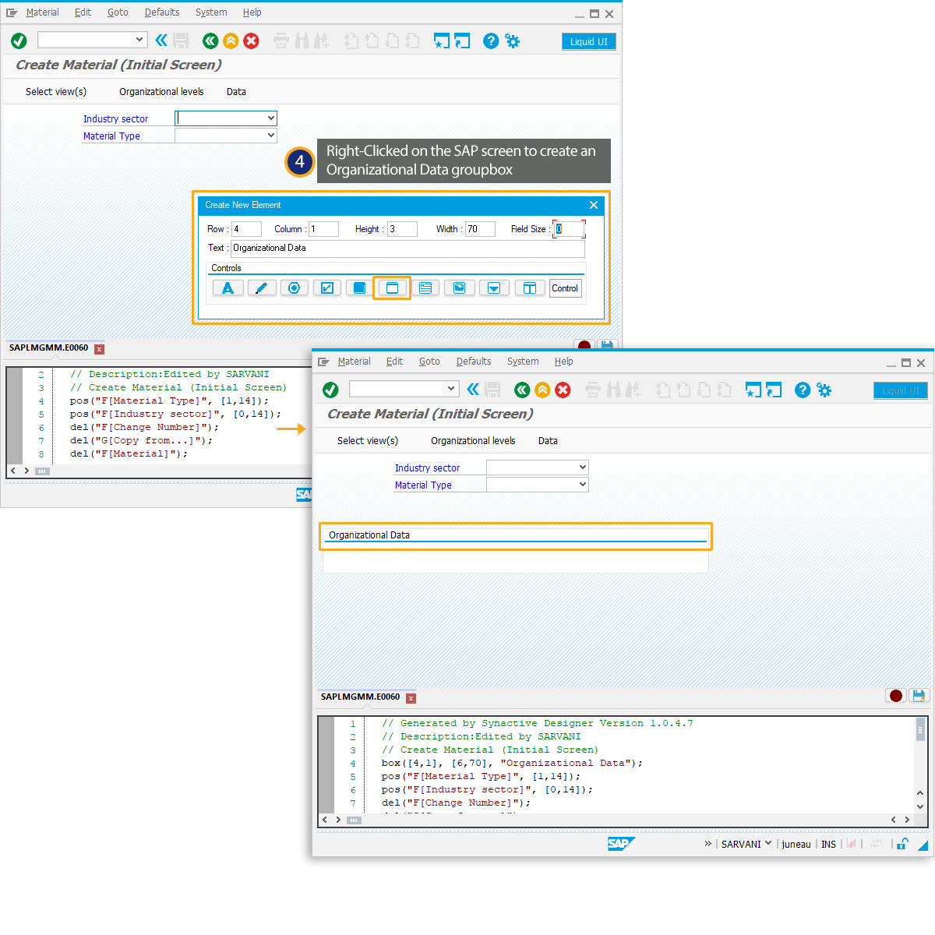Click Select view(s) in front window
Screen dimensions: 935x935
pos(368,441)
